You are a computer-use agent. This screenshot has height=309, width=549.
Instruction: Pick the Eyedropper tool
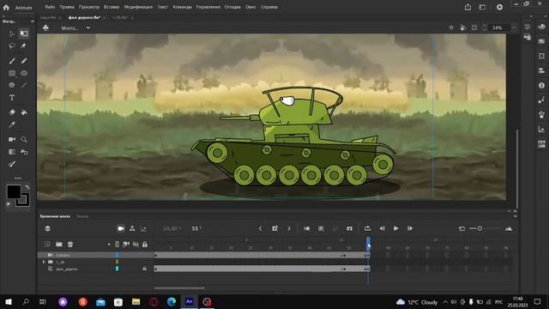pyautogui.click(x=11, y=124)
